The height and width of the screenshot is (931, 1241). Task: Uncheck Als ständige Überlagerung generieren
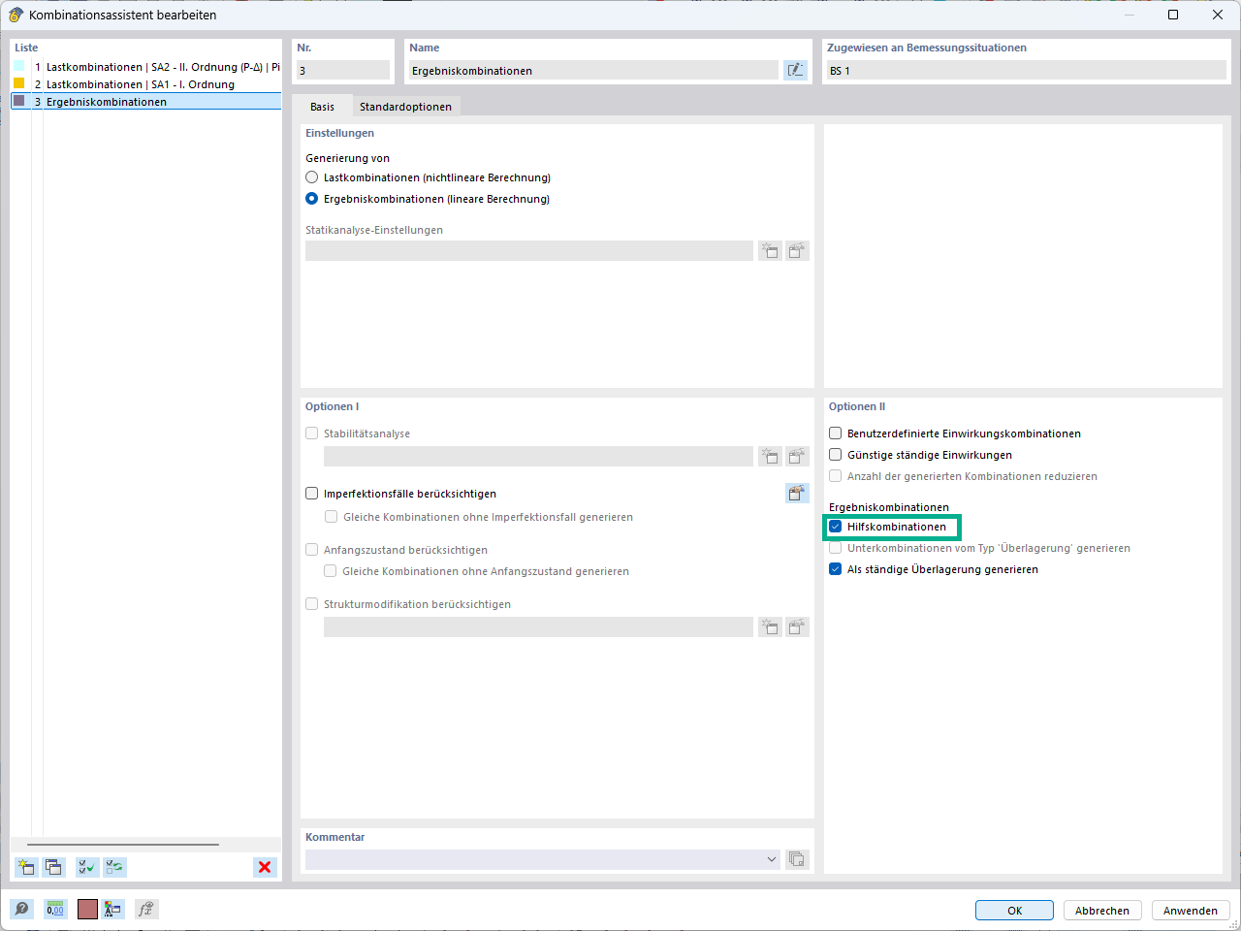tap(835, 569)
